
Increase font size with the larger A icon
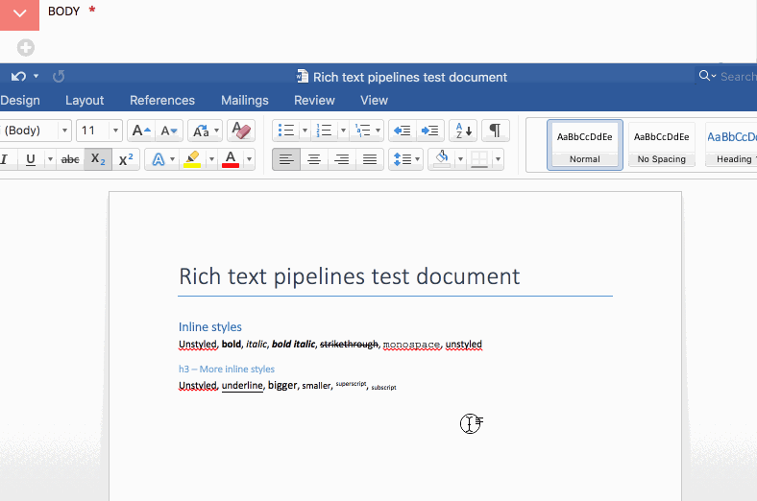tap(141, 131)
